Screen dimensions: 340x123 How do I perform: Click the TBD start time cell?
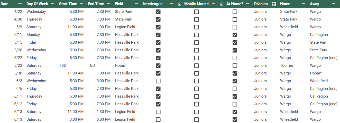click(x=63, y=65)
